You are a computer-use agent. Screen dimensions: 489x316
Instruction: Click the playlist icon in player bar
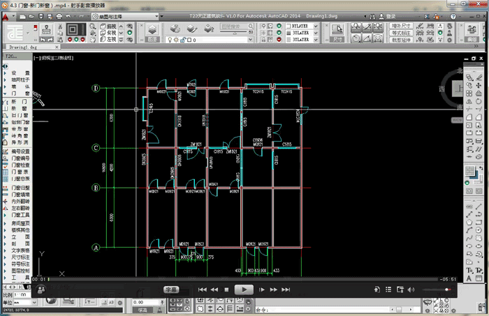(388, 289)
